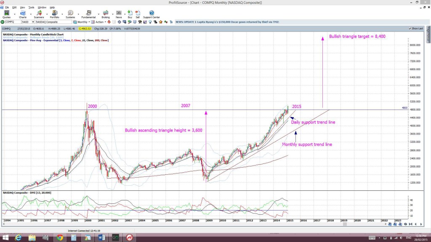Click the taskbar clock and date
431x242 pixels.
point(421,238)
